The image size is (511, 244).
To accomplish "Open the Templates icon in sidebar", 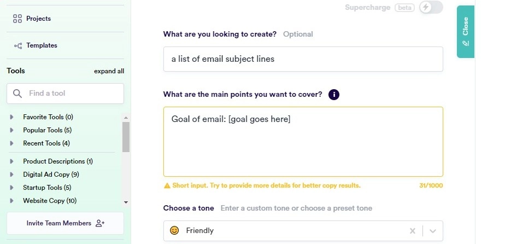I will click(x=17, y=45).
